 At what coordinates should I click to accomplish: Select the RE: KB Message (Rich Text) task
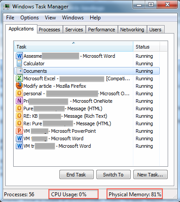click(65, 116)
